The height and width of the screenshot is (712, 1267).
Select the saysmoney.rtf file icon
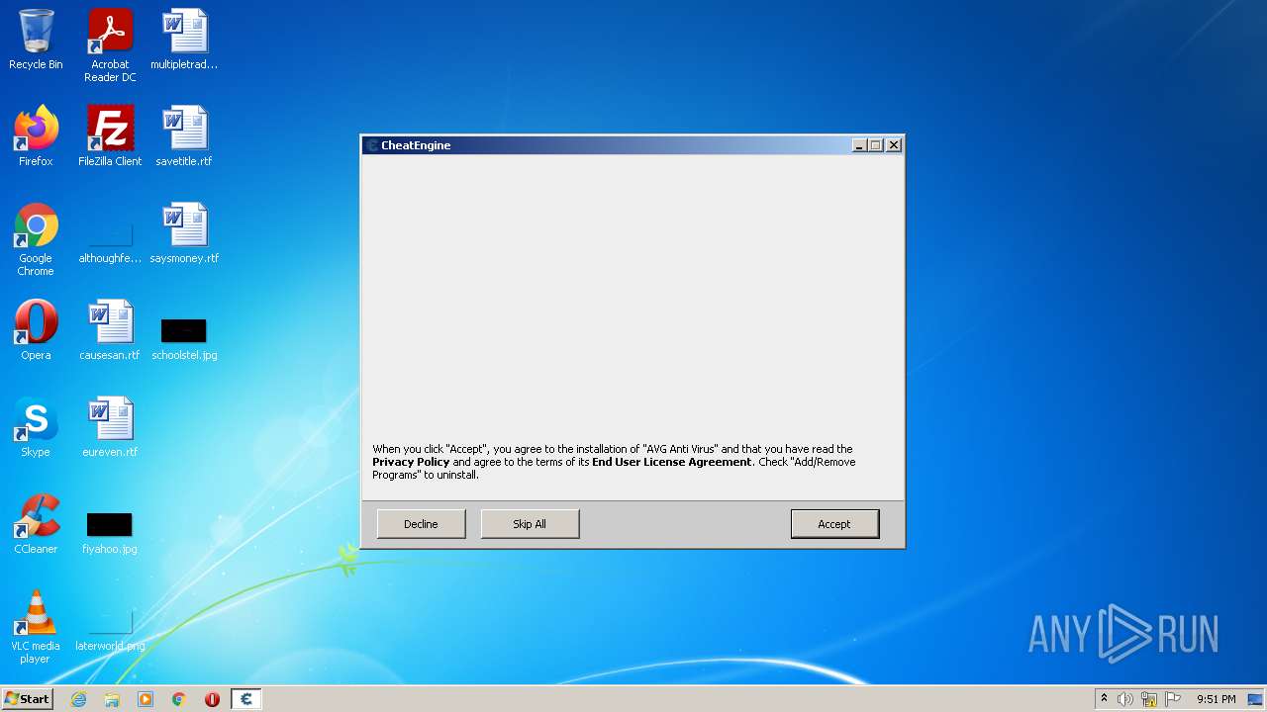pyautogui.click(x=184, y=233)
